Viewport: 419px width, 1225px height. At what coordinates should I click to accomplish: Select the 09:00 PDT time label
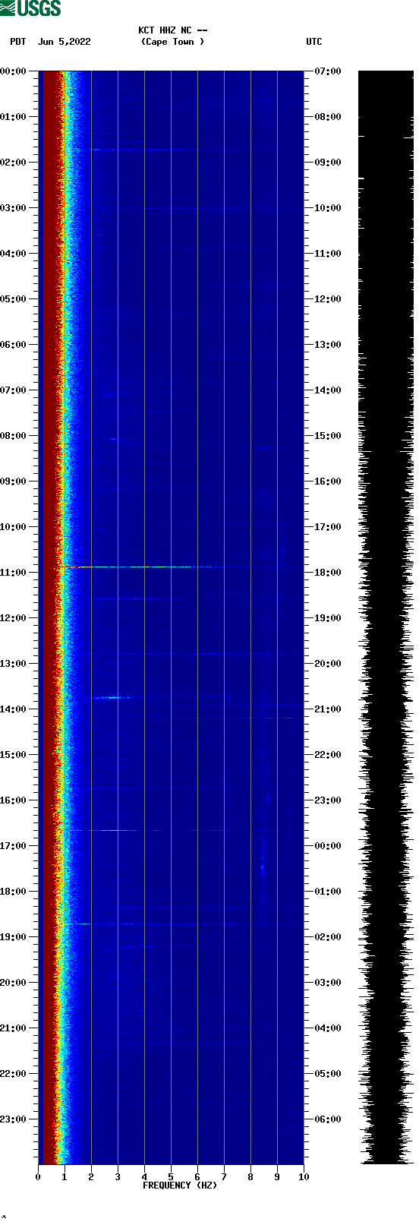[x=13, y=481]
